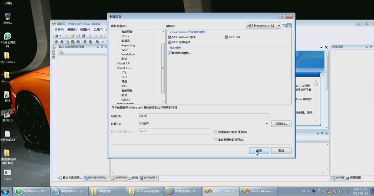Click the help button in the New Project dialog
This screenshot has height=196, width=374.
click(282, 17)
